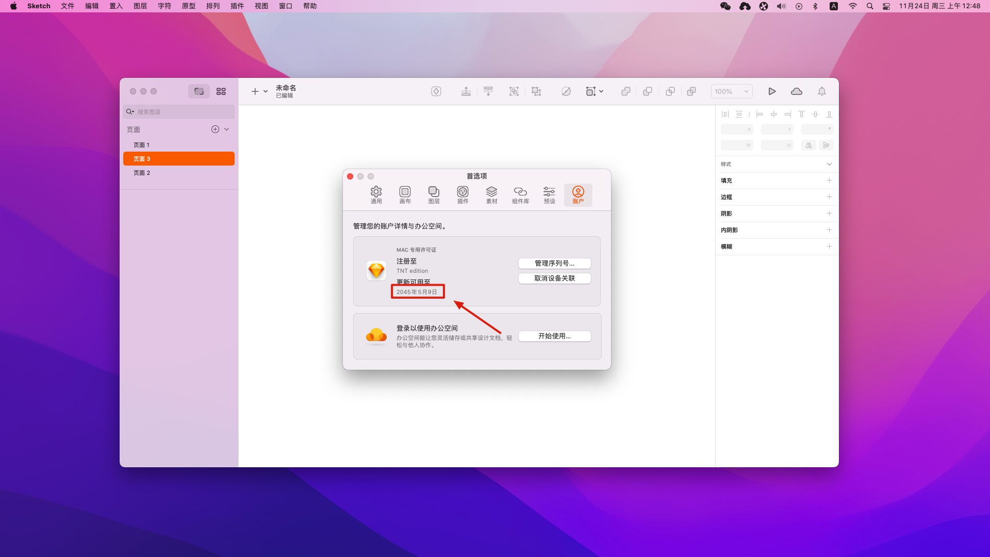Image resolution: width=990 pixels, height=557 pixels.
Task: Open the cloud upload icon in toolbar
Action: (796, 91)
